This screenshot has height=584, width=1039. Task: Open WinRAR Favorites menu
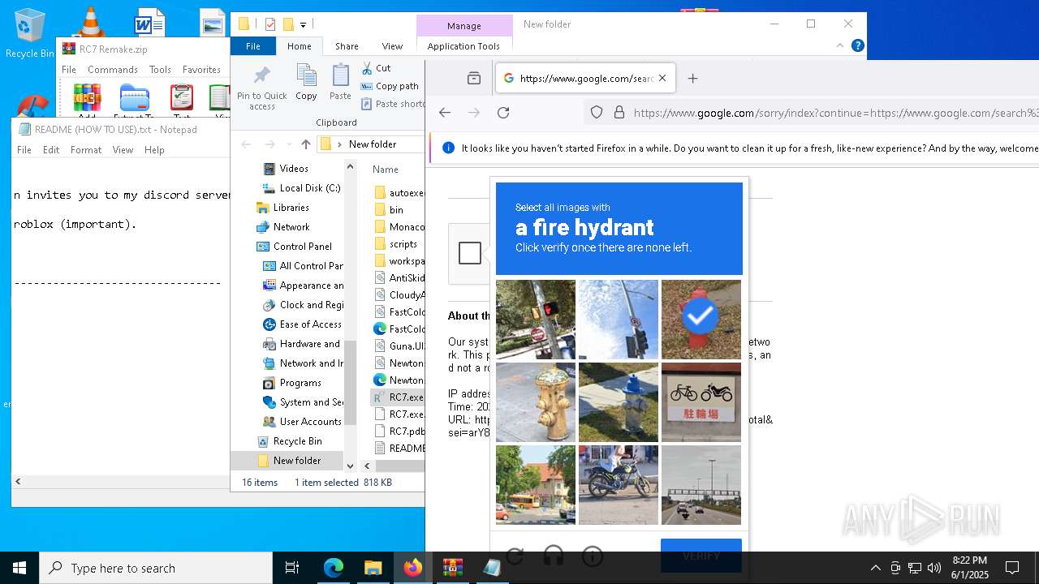[x=201, y=70]
